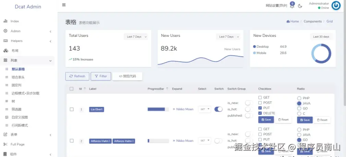346x157 pixels.
Task: Click the 预览代码 button
Action: (127, 76)
